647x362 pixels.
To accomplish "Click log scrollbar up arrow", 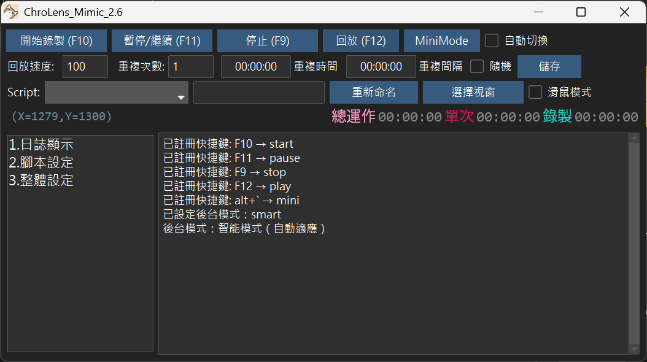I will (634, 137).
